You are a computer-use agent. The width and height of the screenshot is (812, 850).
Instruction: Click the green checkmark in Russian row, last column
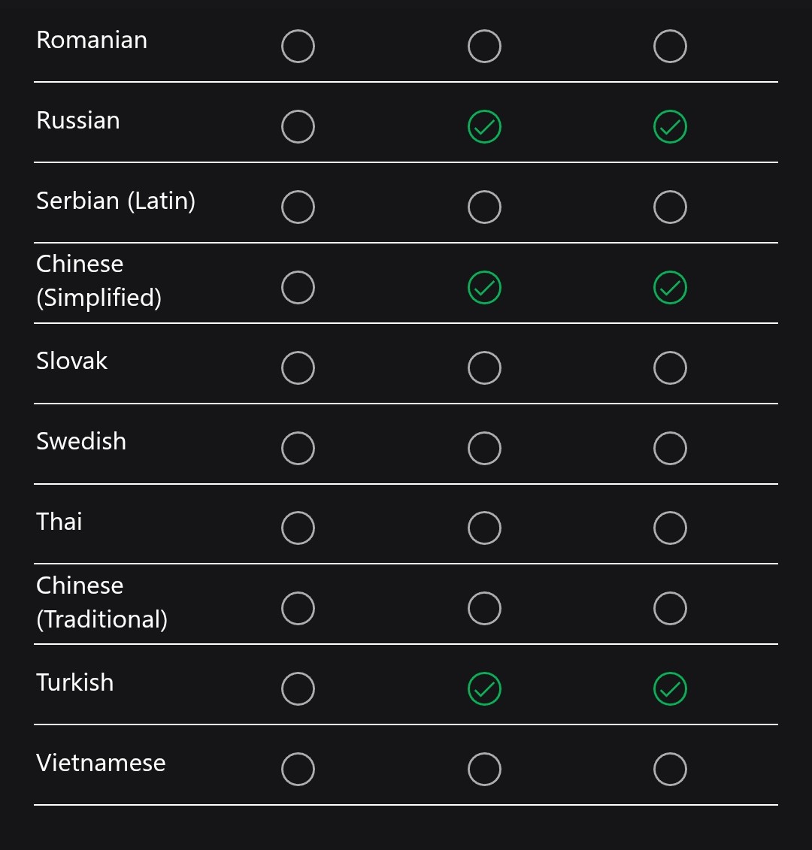(x=670, y=127)
